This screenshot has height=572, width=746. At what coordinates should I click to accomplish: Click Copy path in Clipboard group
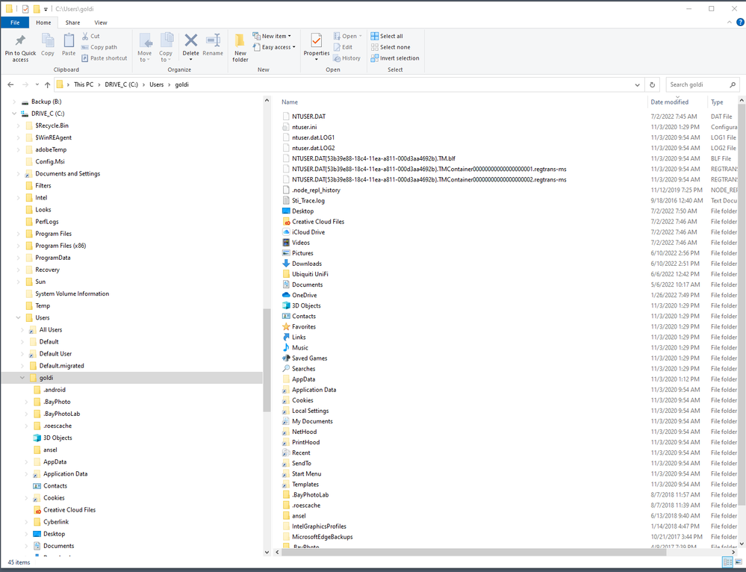coord(99,47)
